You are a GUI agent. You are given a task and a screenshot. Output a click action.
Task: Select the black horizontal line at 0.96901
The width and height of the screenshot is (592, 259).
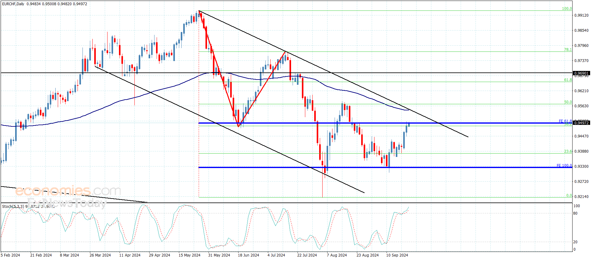tap(286, 73)
